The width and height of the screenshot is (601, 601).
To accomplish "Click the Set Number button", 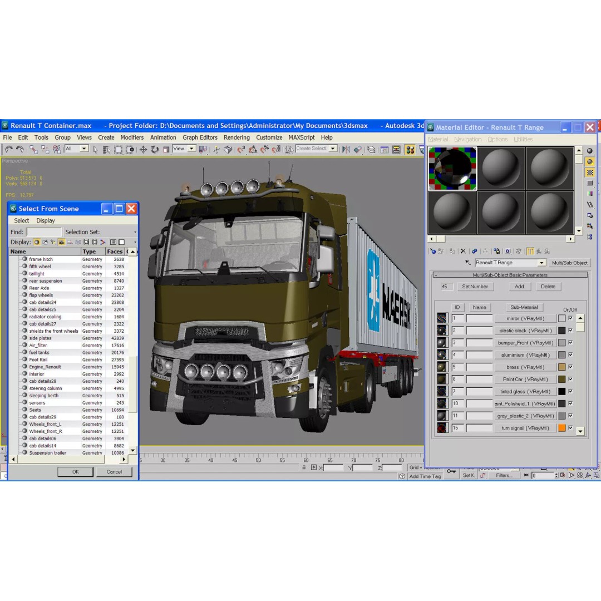I will [x=475, y=287].
